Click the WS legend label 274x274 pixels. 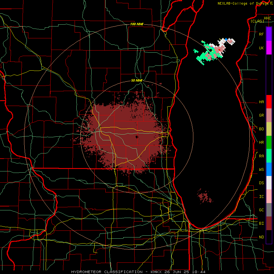261,170
